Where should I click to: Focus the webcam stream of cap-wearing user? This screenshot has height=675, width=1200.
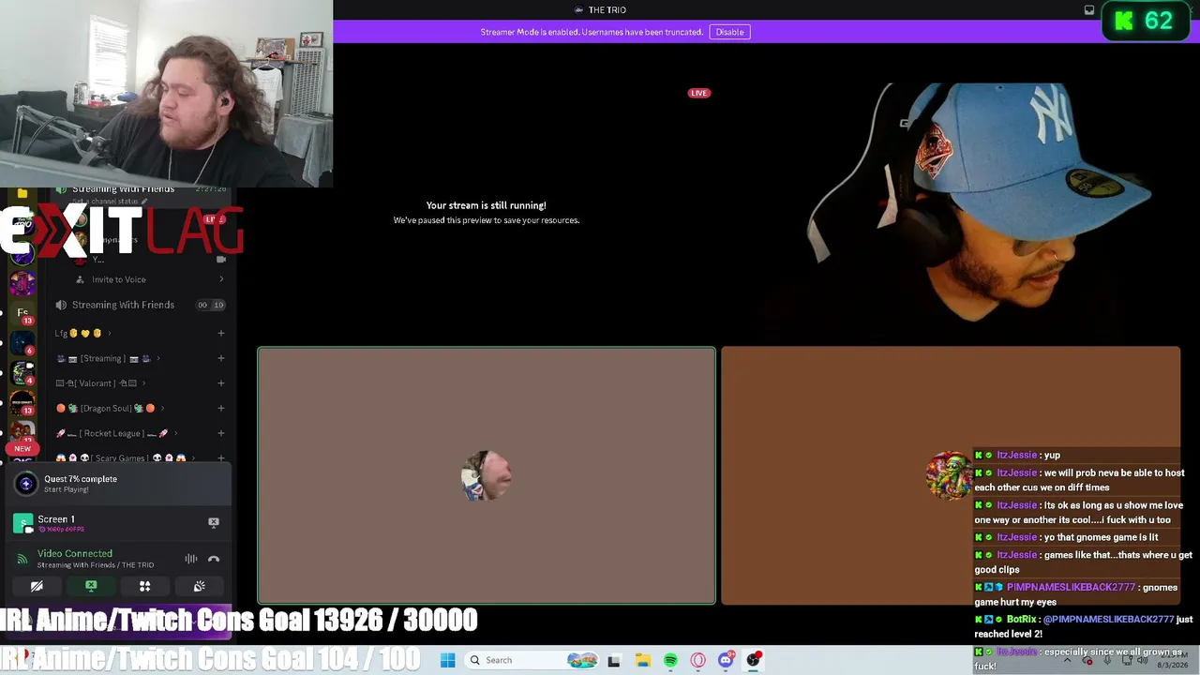coord(951,210)
